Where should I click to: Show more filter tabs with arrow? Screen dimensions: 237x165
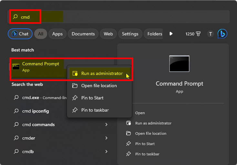(x=171, y=34)
